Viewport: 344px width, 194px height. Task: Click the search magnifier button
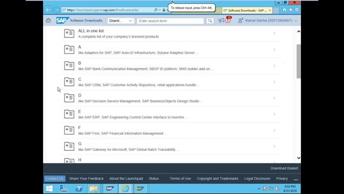210,20
